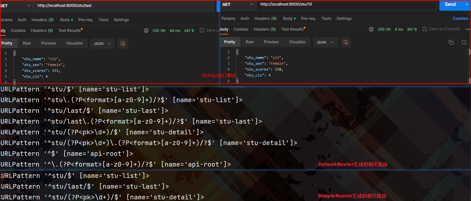Click Save as Example in the stu/10 response
This screenshot has width=471, height=201.
point(445,29)
